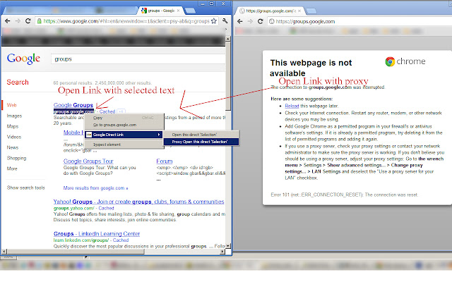Screen dimensions: 452x282
Task: Click the Google search box containing 'groups'
Action: pyautogui.click(x=138, y=59)
